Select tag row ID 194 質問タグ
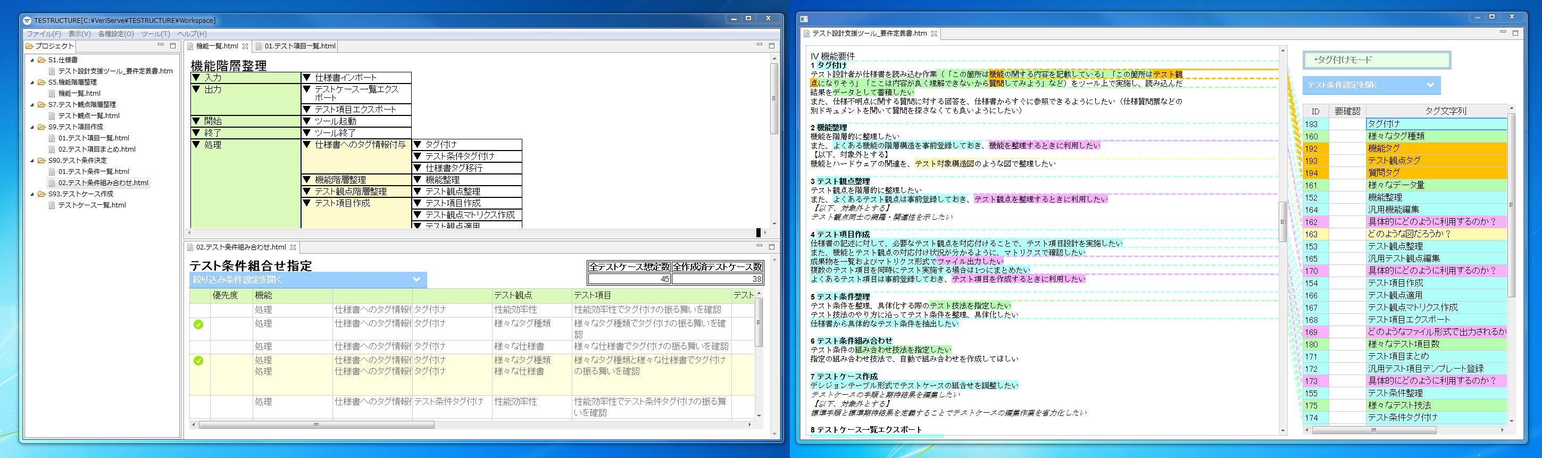Screen dimensions: 1542x458 [x=1405, y=173]
